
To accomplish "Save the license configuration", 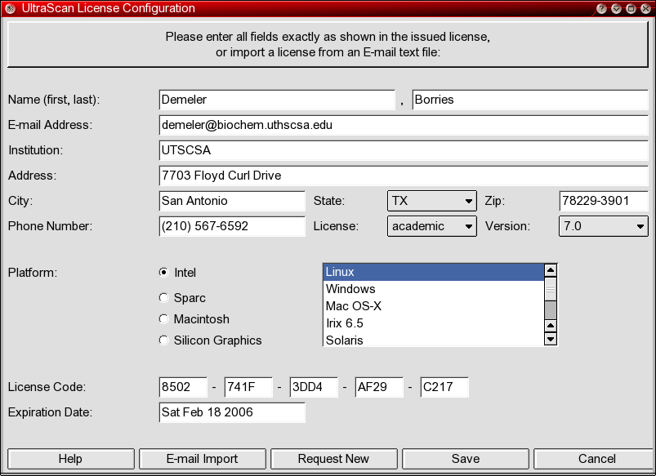I will pos(465,459).
